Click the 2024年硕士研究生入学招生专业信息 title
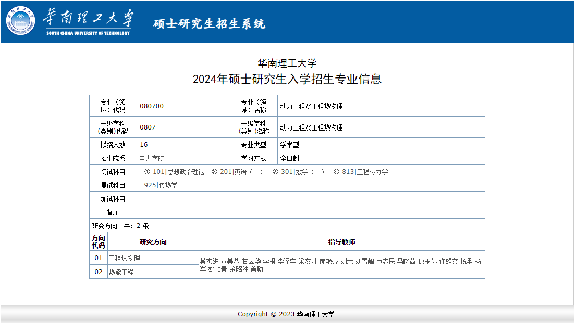The image size is (577, 323). pos(287,79)
